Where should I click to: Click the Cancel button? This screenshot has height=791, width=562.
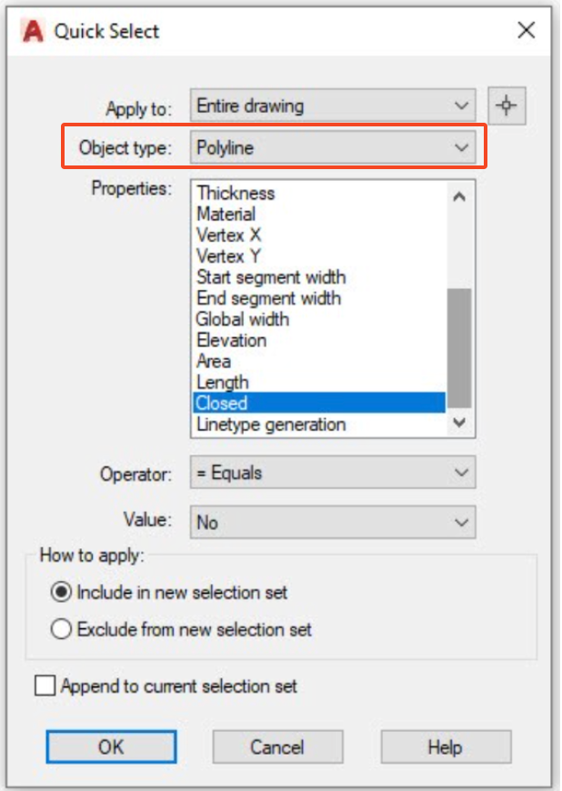[x=277, y=747]
